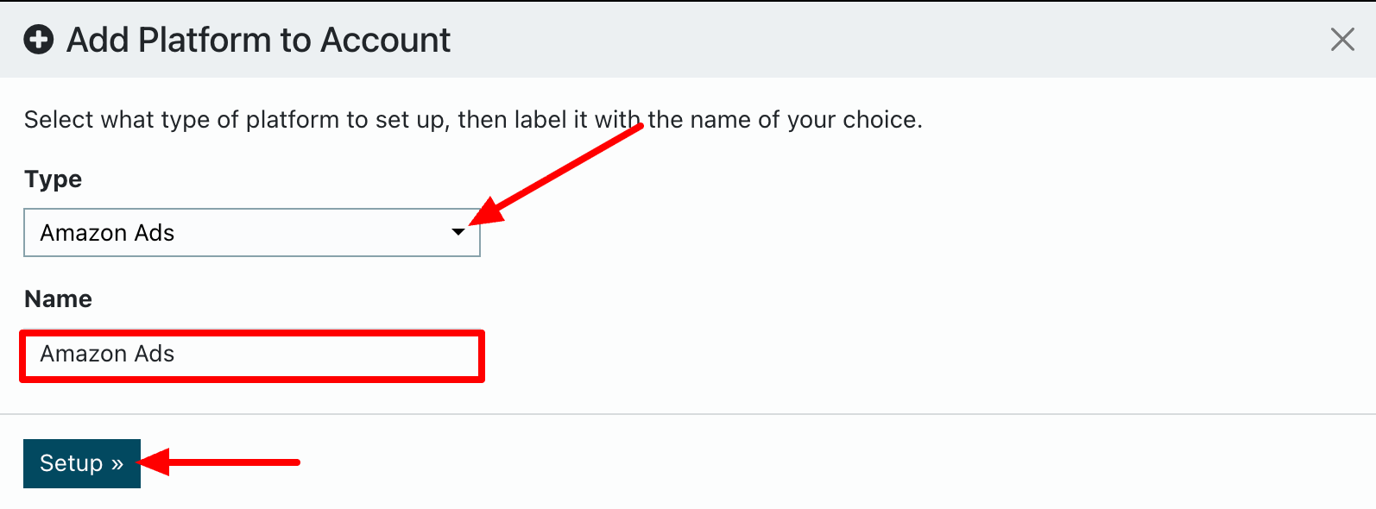The width and height of the screenshot is (1376, 509).
Task: Click "Amazon Ads" text inside Name input
Action: coord(107,354)
